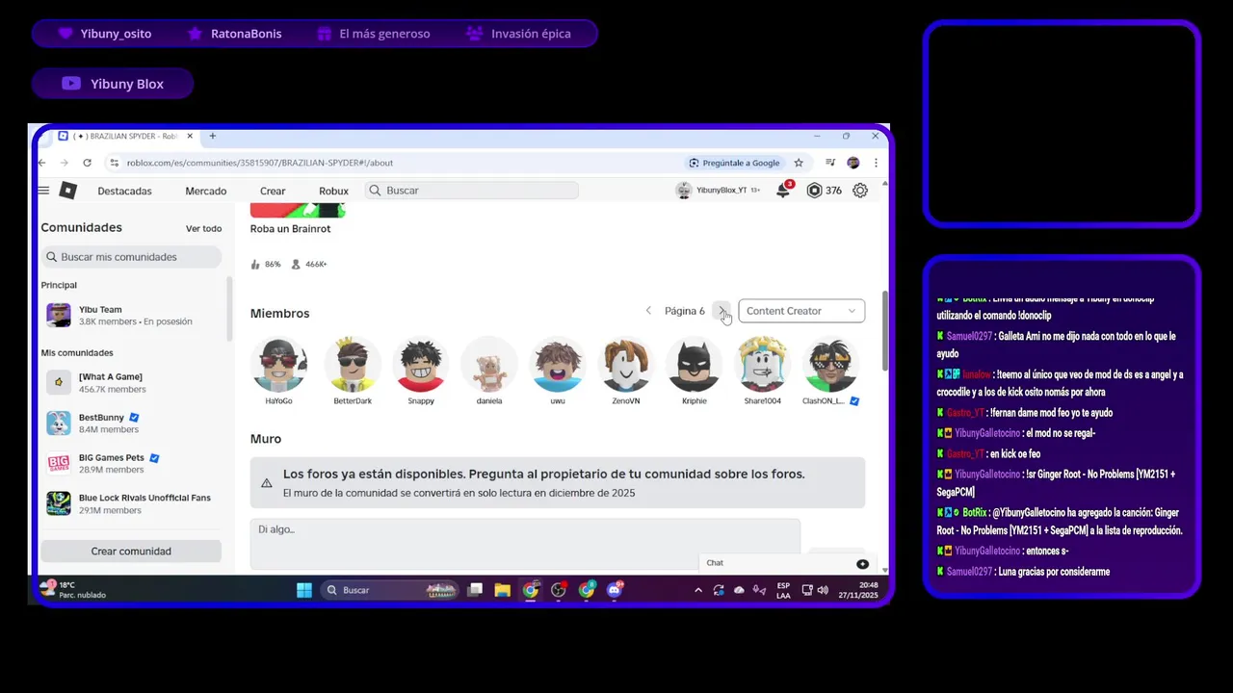Image resolution: width=1233 pixels, height=693 pixels.
Task: Bookmark this page with the star icon
Action: pos(799,163)
